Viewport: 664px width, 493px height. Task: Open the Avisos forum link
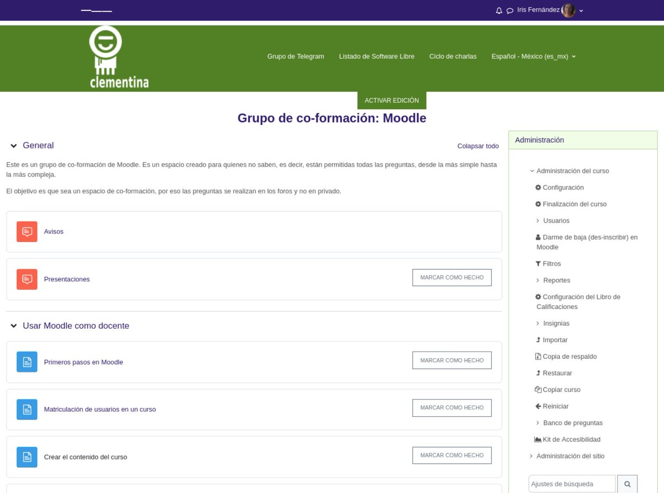(x=54, y=232)
